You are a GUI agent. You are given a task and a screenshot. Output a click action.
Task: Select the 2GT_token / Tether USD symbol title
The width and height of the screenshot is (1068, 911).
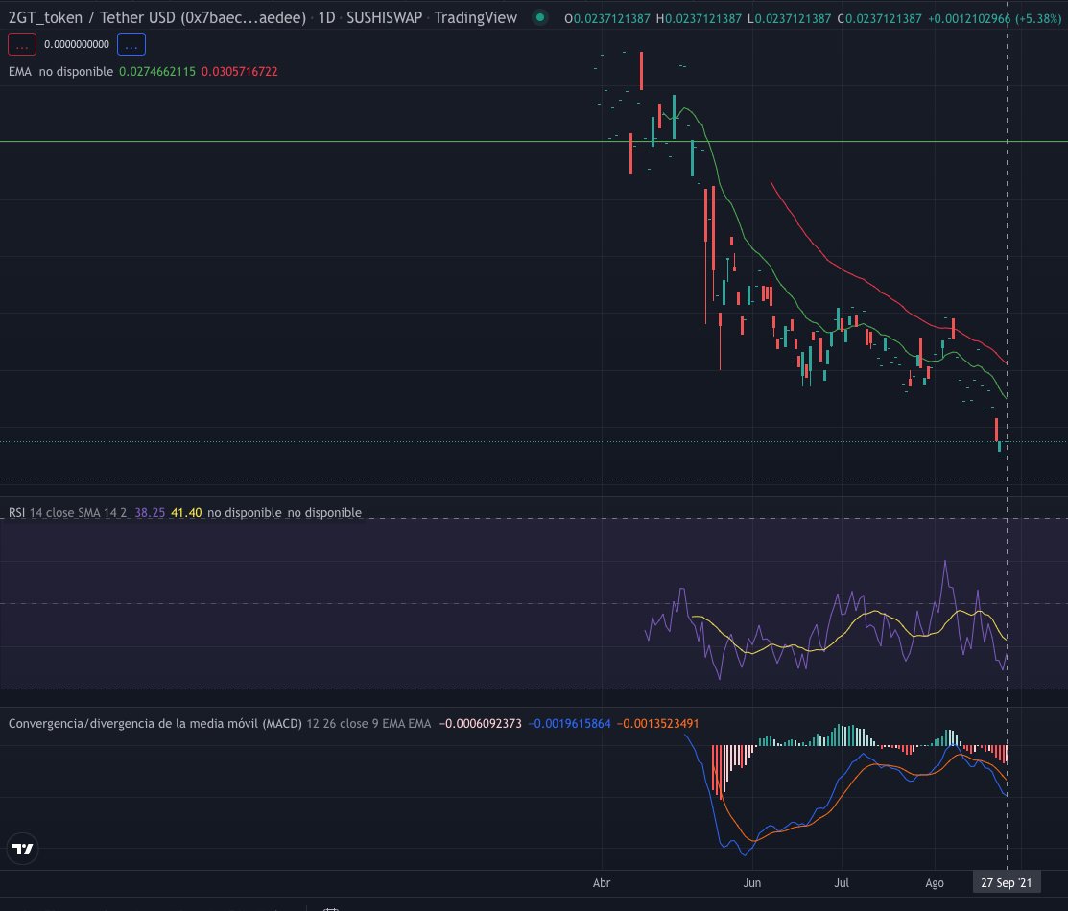(x=157, y=17)
